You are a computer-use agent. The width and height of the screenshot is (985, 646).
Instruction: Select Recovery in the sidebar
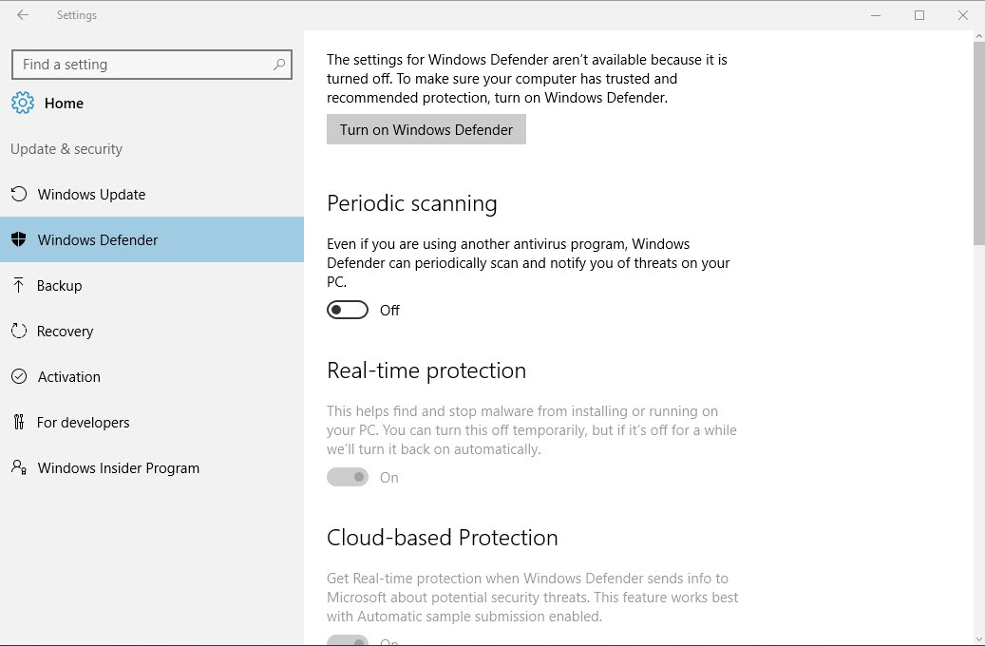[x=66, y=332]
